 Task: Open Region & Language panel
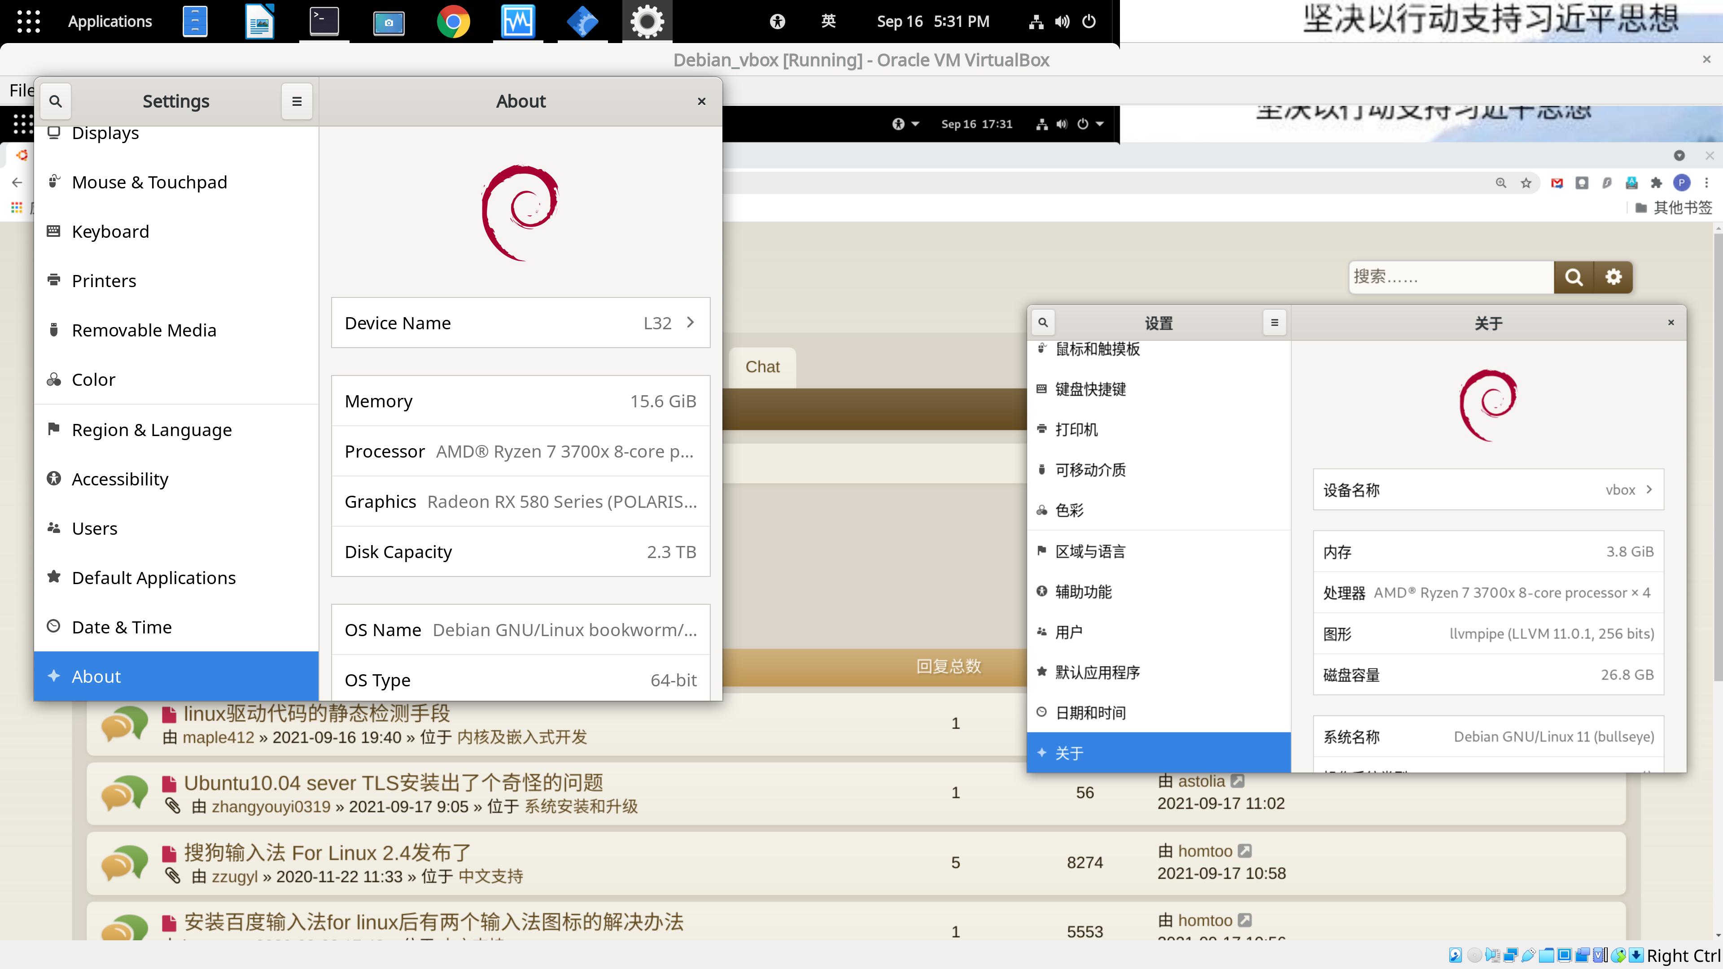point(176,429)
